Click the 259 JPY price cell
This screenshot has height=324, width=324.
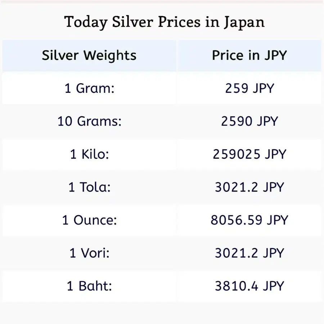click(x=249, y=88)
